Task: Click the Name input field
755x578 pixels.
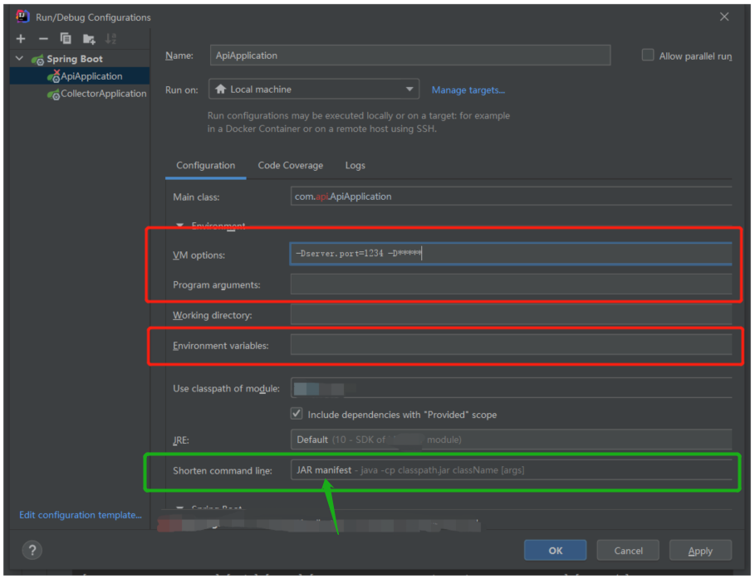Action: pyautogui.click(x=410, y=56)
